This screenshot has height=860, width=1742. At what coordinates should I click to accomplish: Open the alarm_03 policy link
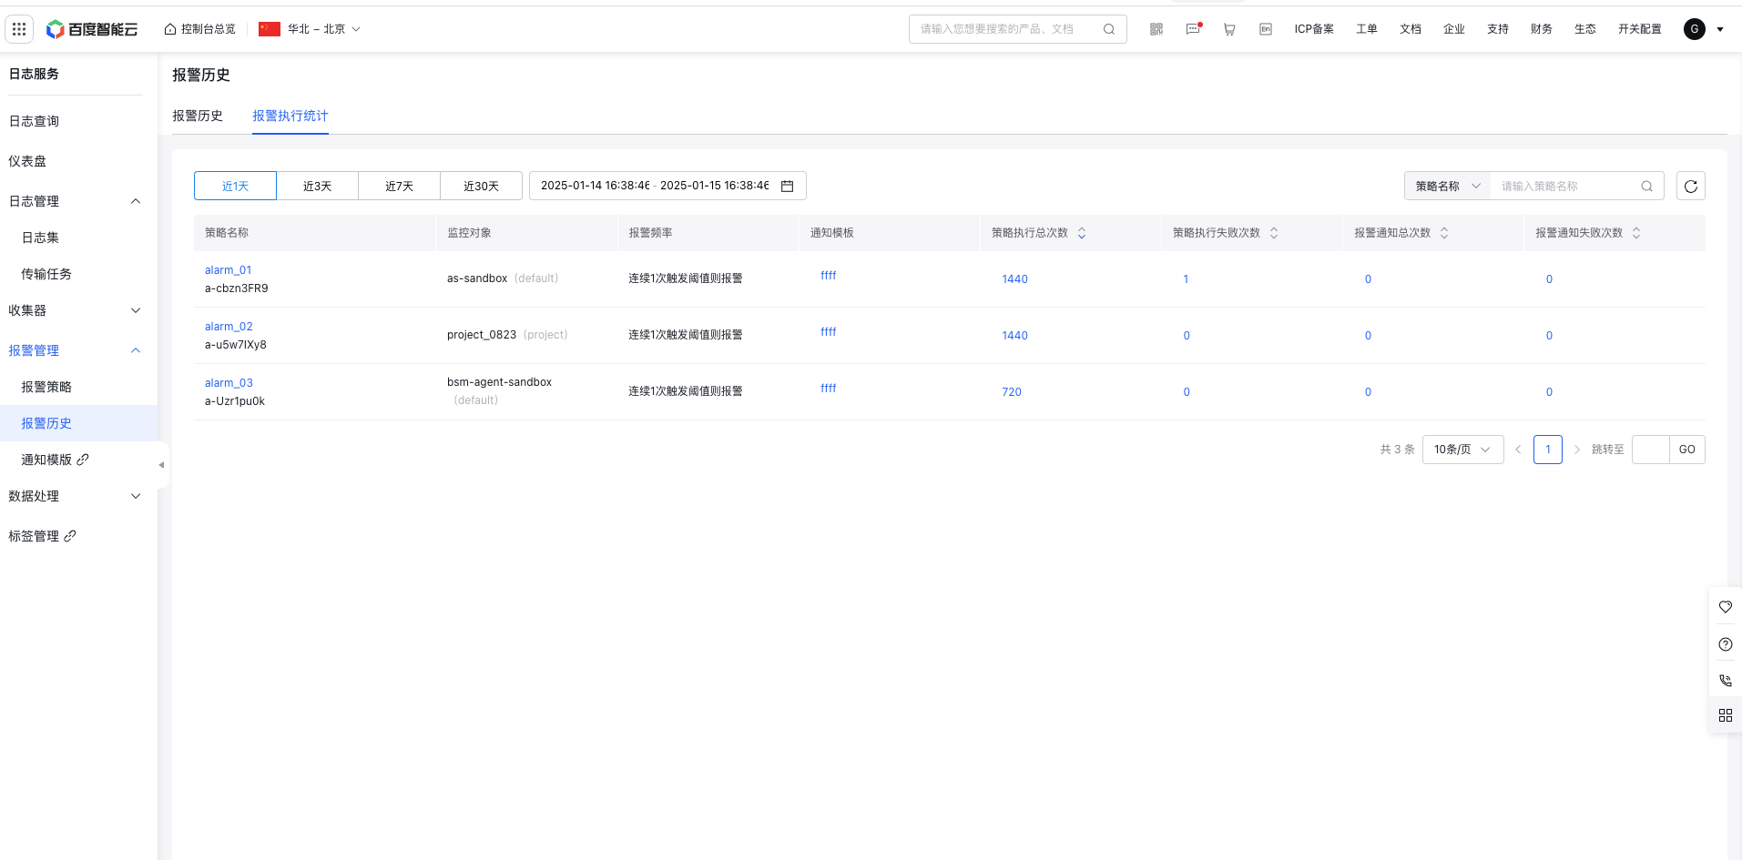point(229,383)
